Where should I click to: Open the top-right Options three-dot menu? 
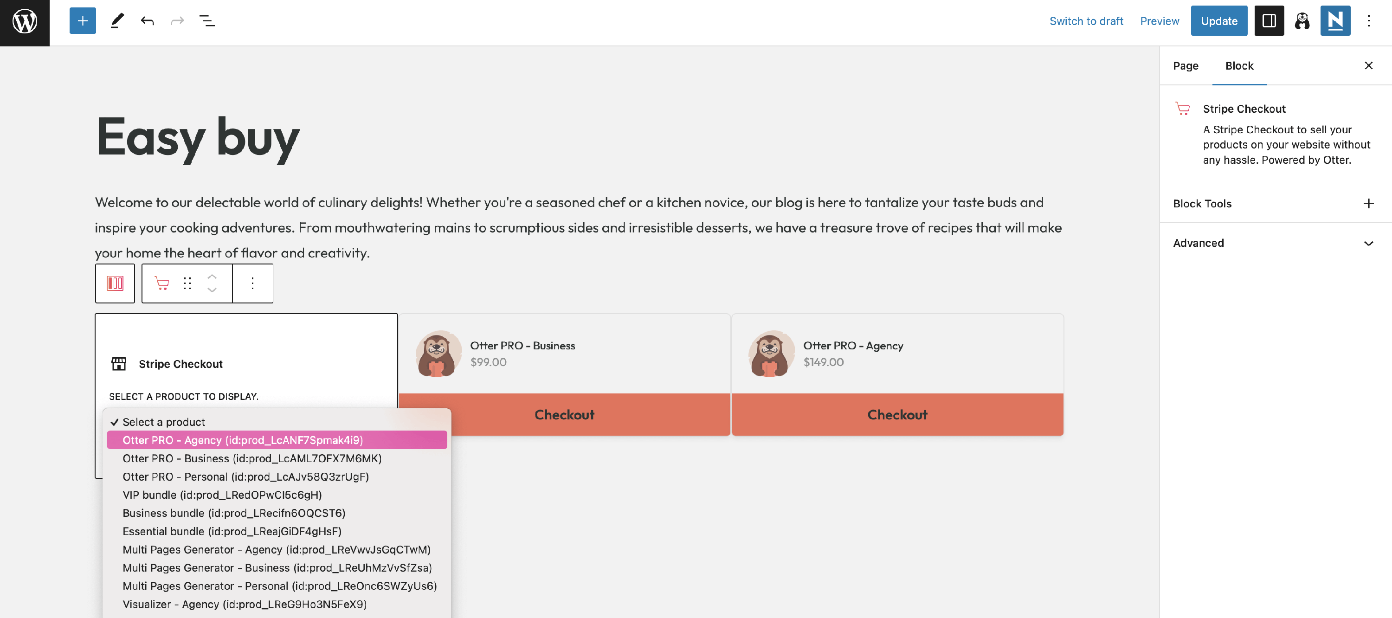(x=1368, y=21)
